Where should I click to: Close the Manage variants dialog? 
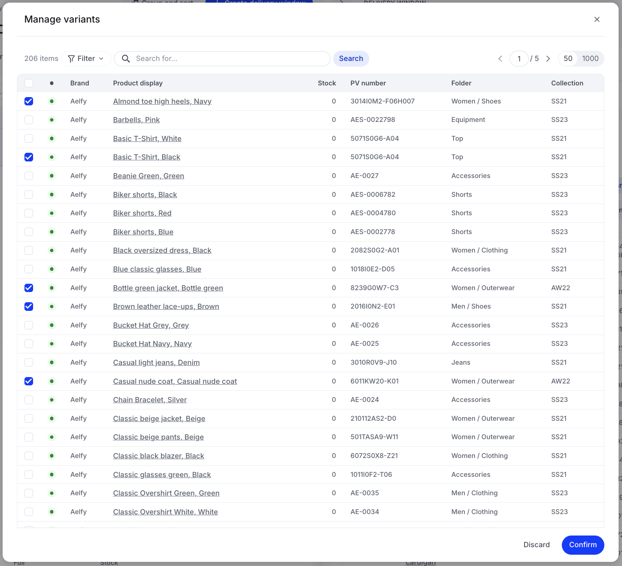coord(596,19)
